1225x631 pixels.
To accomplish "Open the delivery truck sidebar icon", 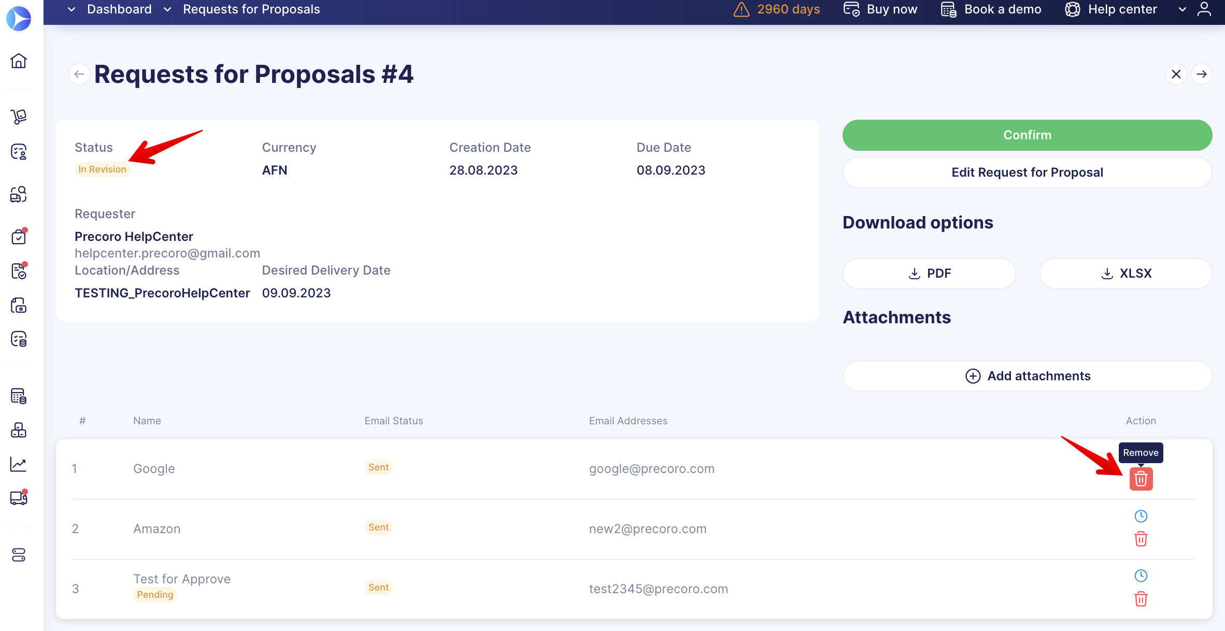I will click(19, 498).
